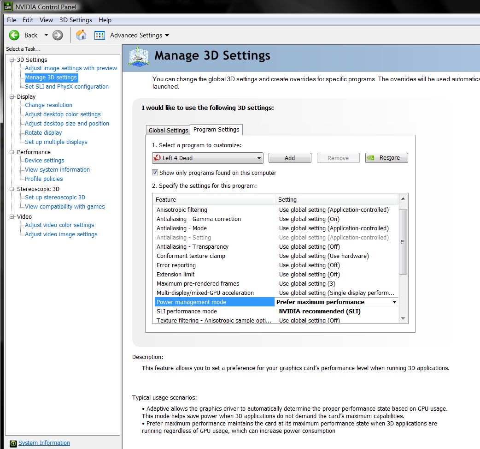Screen dimensions: 480x449
Task: Select the Program Settings tab
Action: pyautogui.click(x=217, y=129)
